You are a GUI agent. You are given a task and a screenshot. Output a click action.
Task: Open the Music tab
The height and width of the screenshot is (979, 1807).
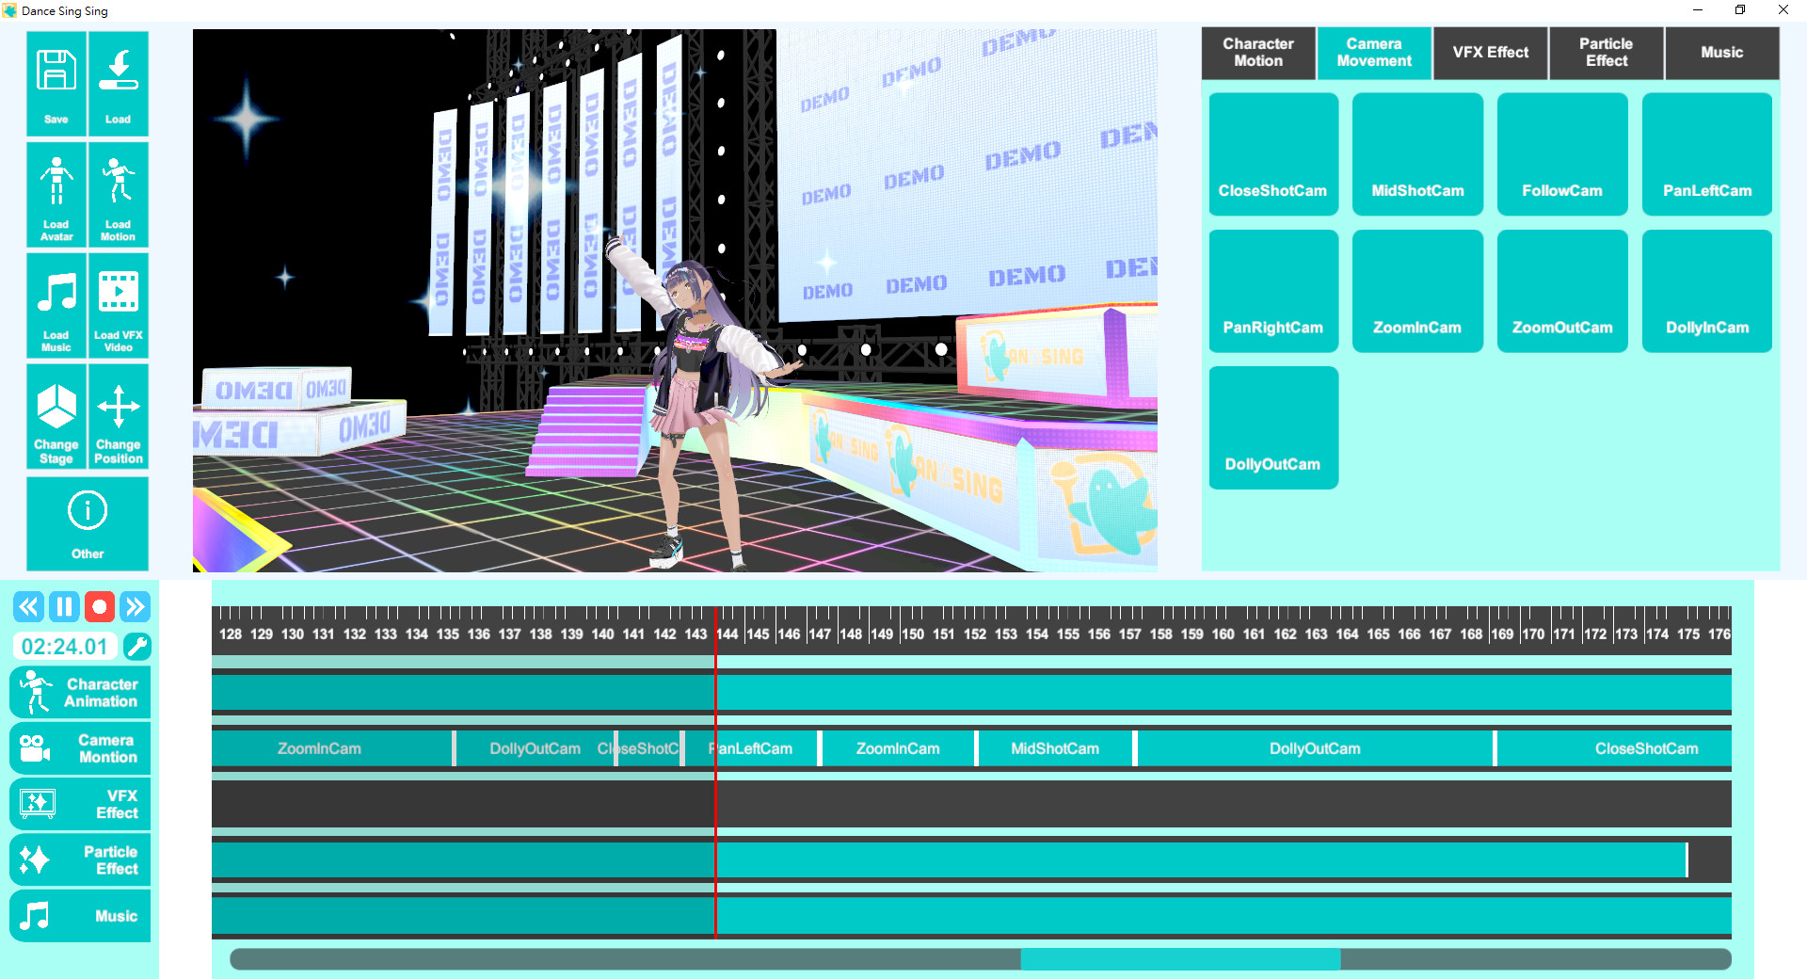(x=1721, y=53)
